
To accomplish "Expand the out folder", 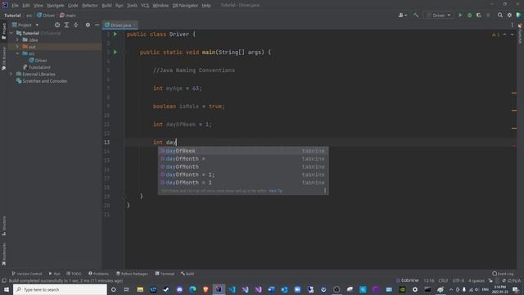I will (x=17, y=47).
